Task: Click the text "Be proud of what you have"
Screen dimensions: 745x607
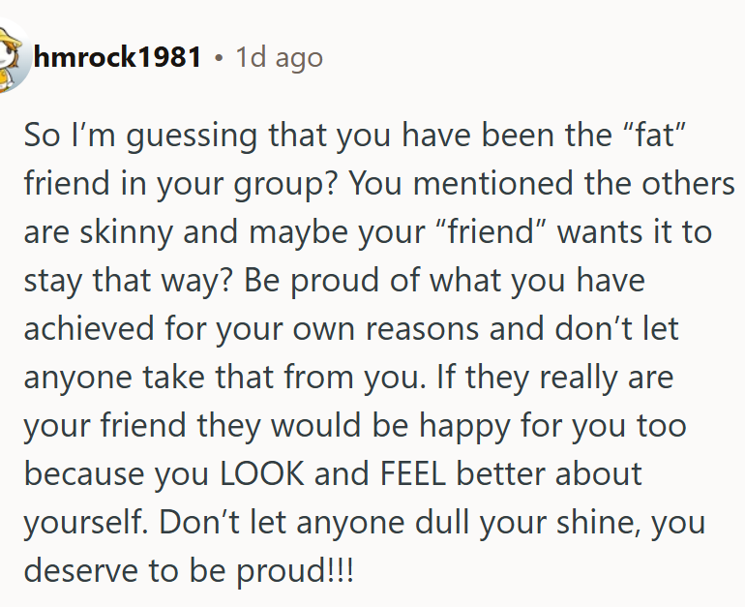Action: [444, 281]
